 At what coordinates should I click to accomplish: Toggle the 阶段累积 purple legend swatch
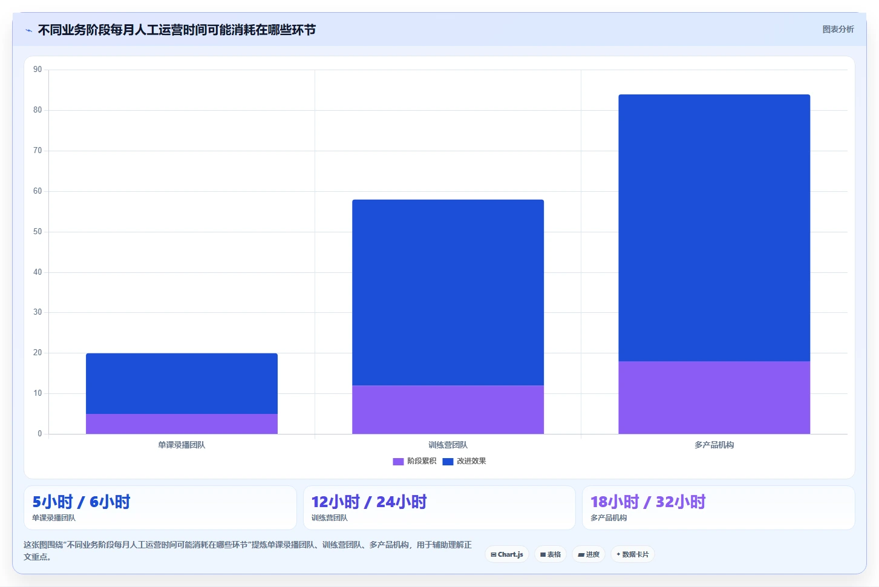point(398,461)
